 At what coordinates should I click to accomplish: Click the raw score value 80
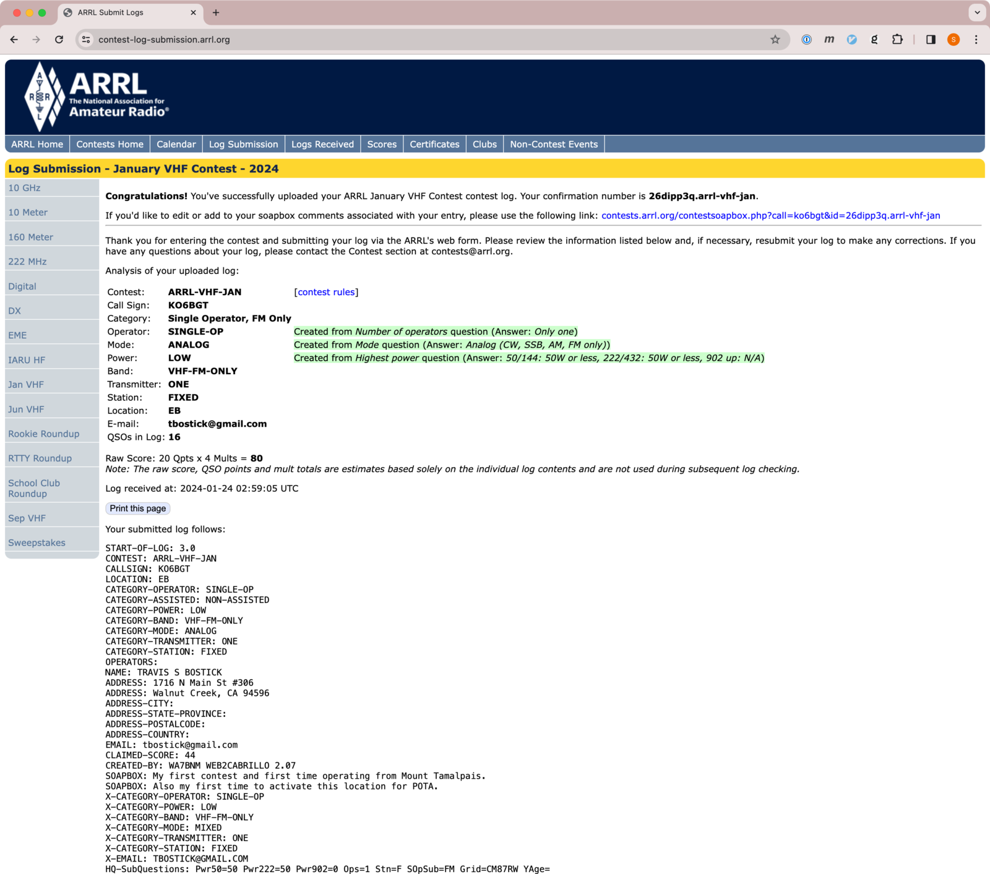pyautogui.click(x=256, y=458)
